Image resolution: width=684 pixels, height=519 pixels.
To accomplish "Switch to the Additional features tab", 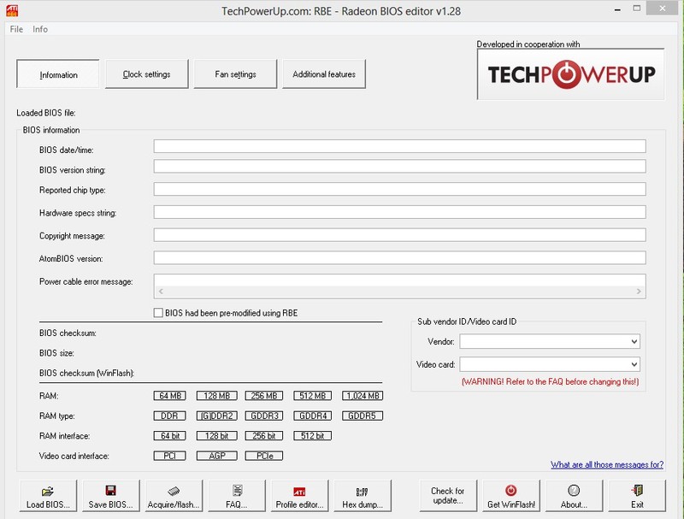I will pos(324,74).
